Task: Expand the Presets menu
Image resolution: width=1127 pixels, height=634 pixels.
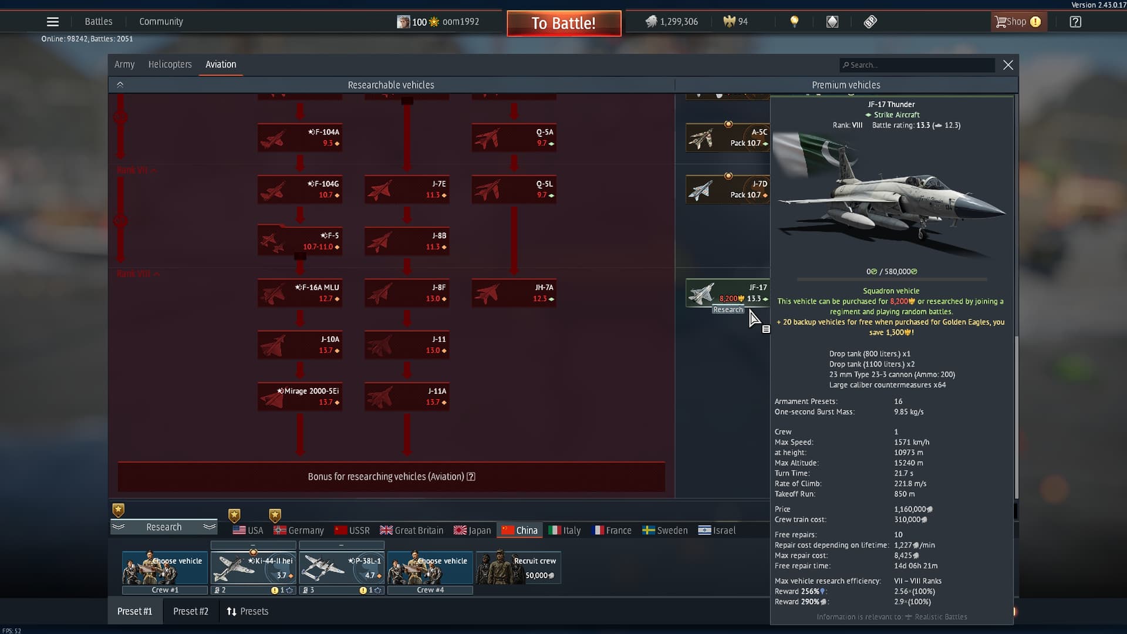Action: coord(248,611)
